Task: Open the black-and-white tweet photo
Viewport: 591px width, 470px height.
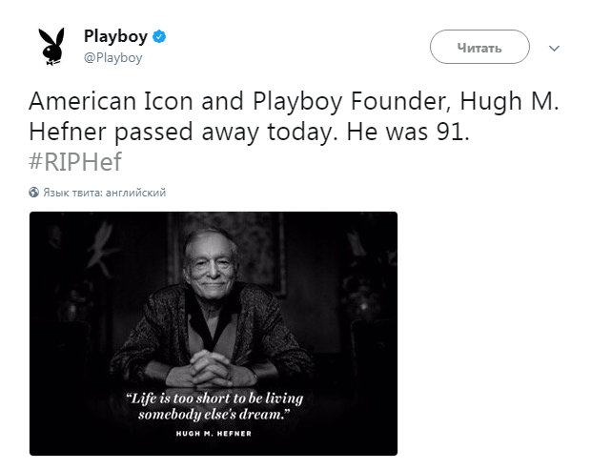Action: (x=213, y=333)
